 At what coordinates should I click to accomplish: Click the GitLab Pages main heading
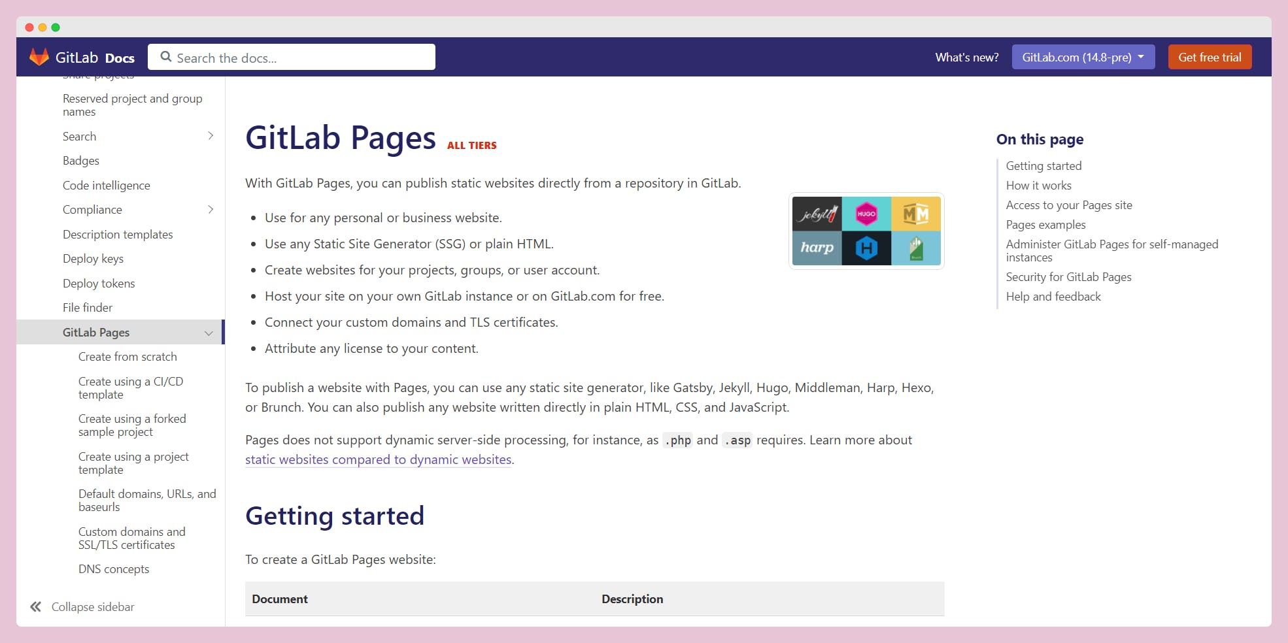(x=340, y=139)
